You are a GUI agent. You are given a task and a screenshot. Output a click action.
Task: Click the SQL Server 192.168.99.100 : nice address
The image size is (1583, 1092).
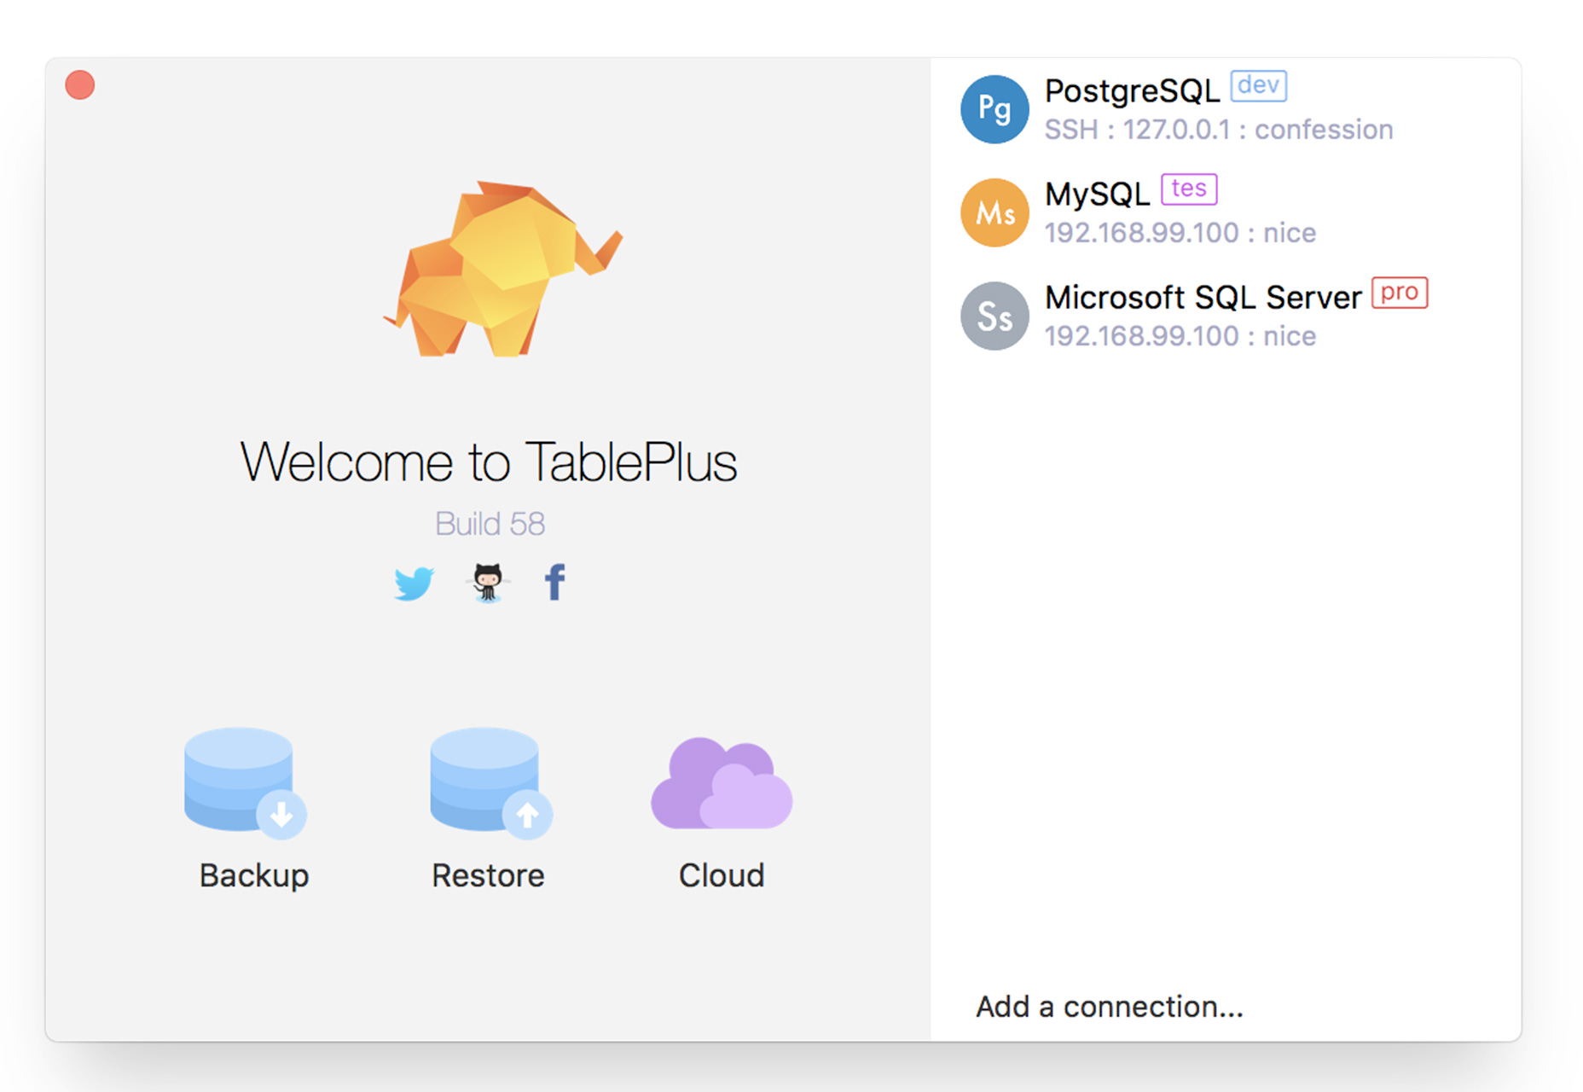1180,336
